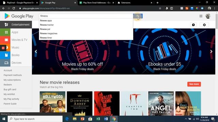This screenshot has height=122, width=218.
Task: Open the help question mark button
Action: (193, 25)
